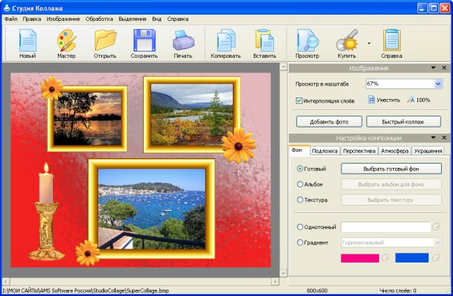
Task: Select the Альбом radio button
Action: pos(300,185)
